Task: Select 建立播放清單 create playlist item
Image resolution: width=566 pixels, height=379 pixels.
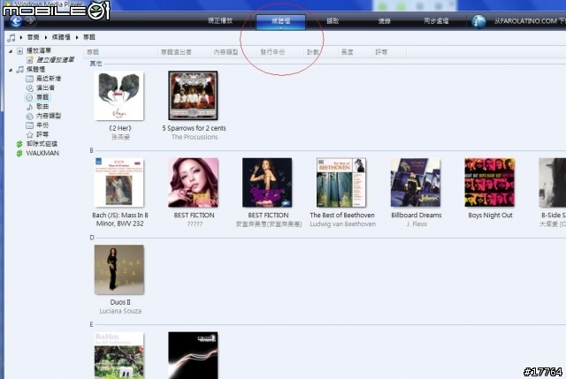Action: 55,60
